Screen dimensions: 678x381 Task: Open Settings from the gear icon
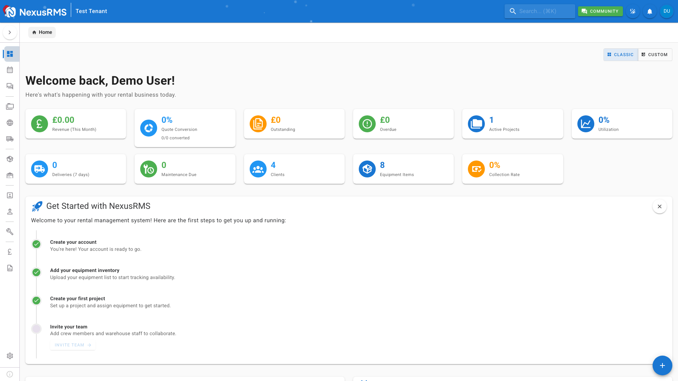click(10, 356)
